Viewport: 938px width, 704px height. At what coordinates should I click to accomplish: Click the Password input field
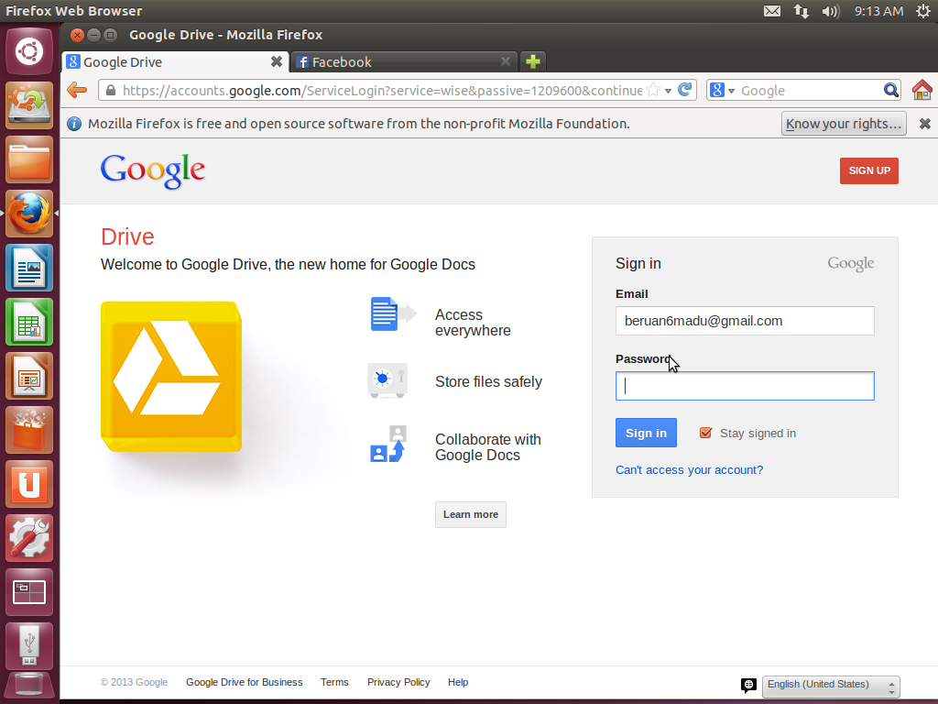pyautogui.click(x=745, y=386)
